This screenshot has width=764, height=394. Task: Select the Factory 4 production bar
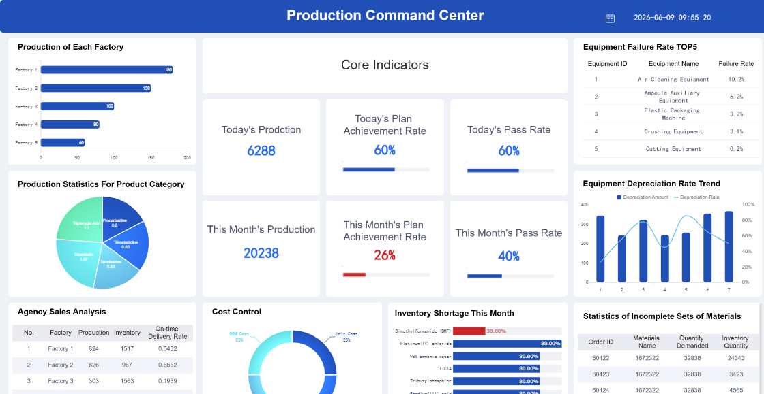tap(70, 125)
